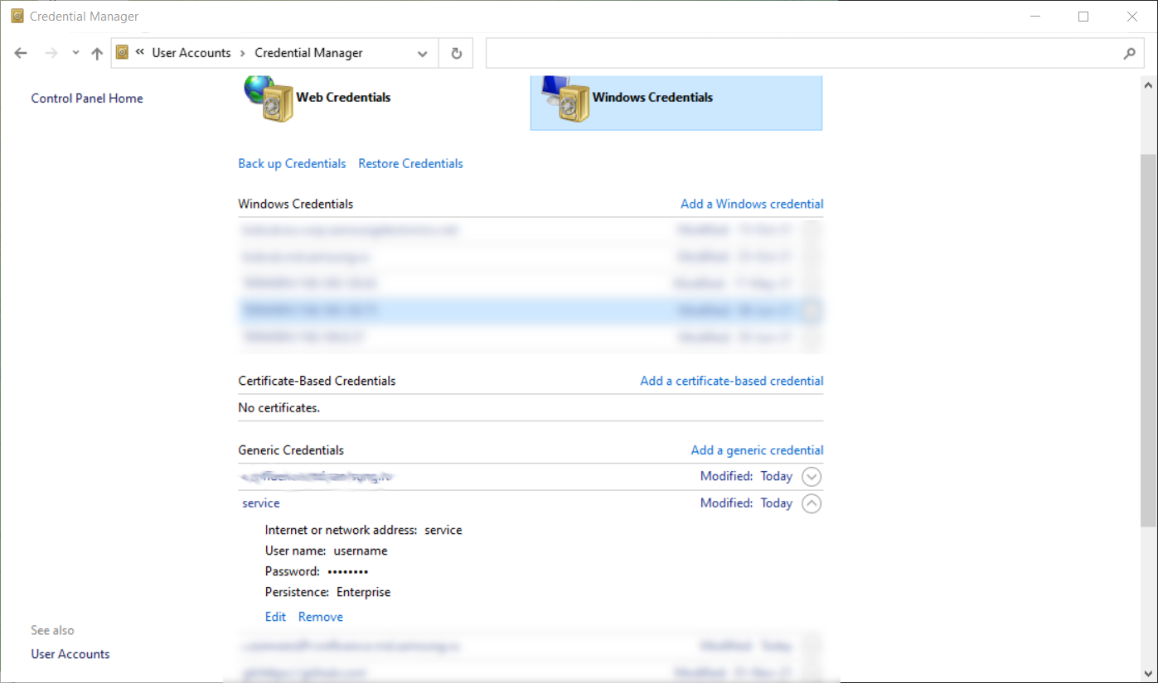Select Credential Manager in the breadcrumb path
Image resolution: width=1158 pixels, height=683 pixels.
pyautogui.click(x=308, y=52)
